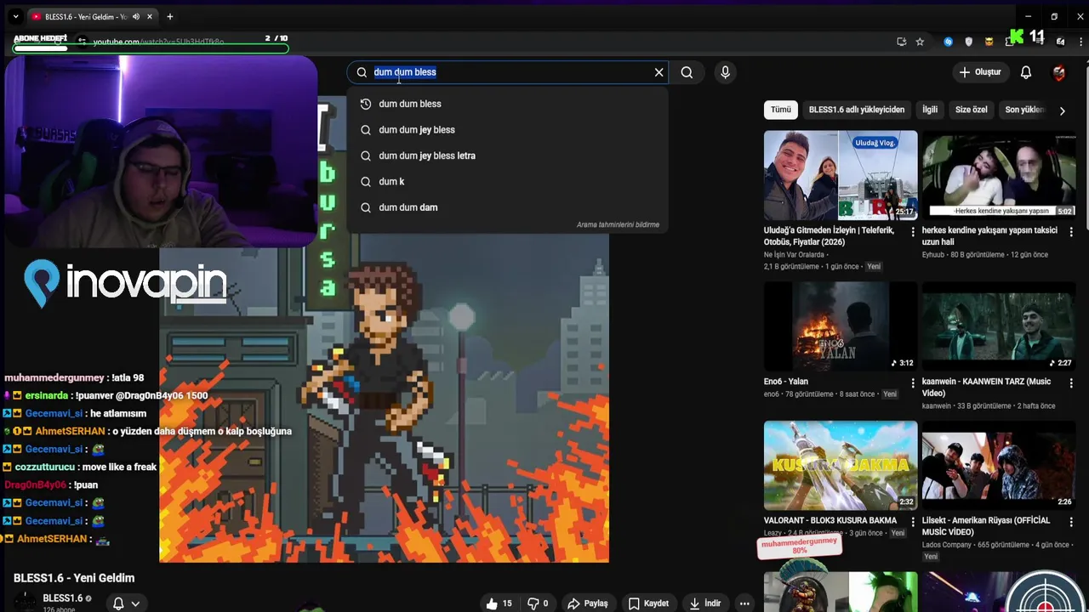Screen dimensions: 1089x612
Task: Select suggestion 'dum dum dam'
Action: 507,207
